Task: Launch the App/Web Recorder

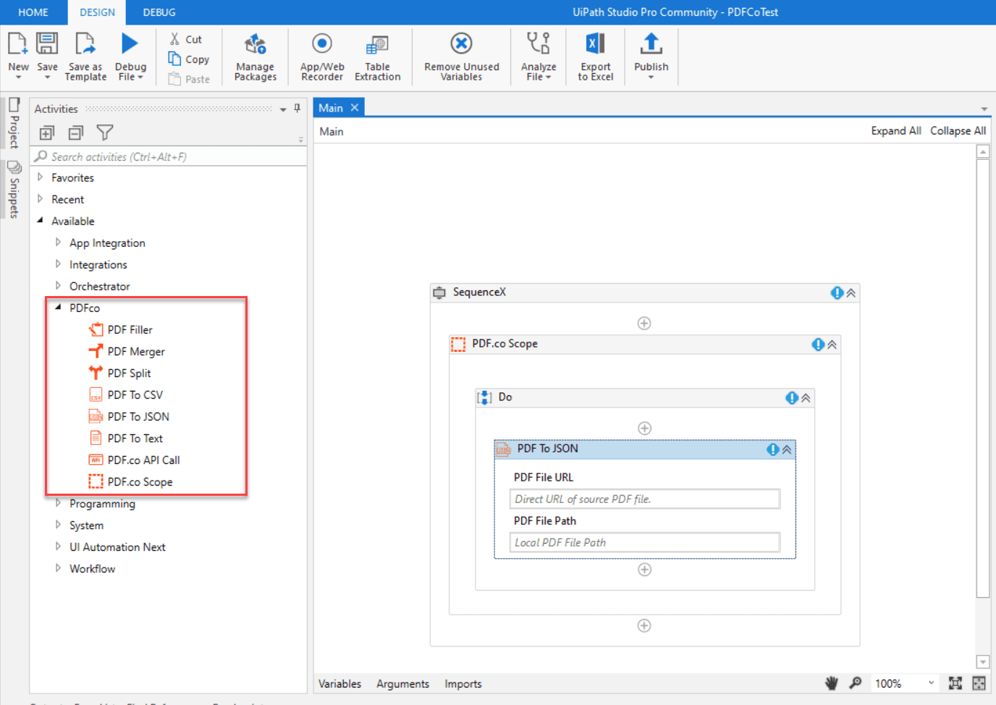Action: coord(321,56)
